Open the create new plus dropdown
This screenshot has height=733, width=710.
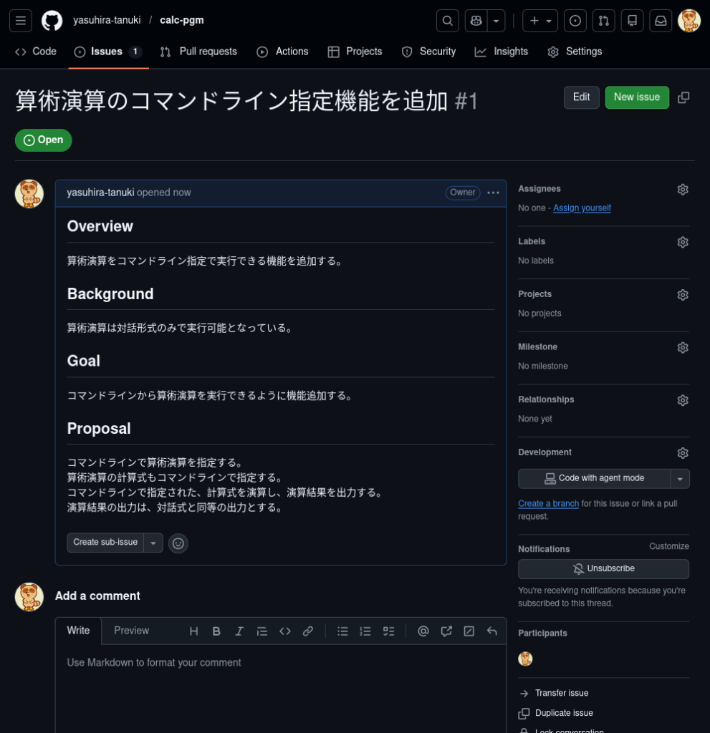click(540, 21)
